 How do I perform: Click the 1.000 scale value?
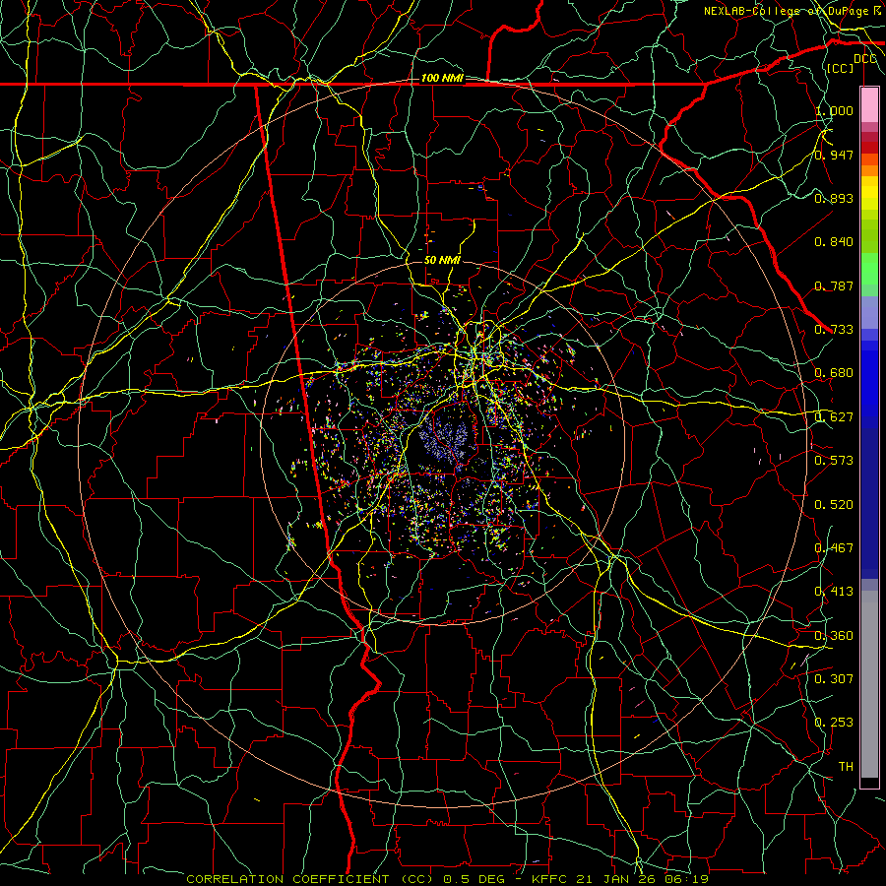tap(834, 110)
